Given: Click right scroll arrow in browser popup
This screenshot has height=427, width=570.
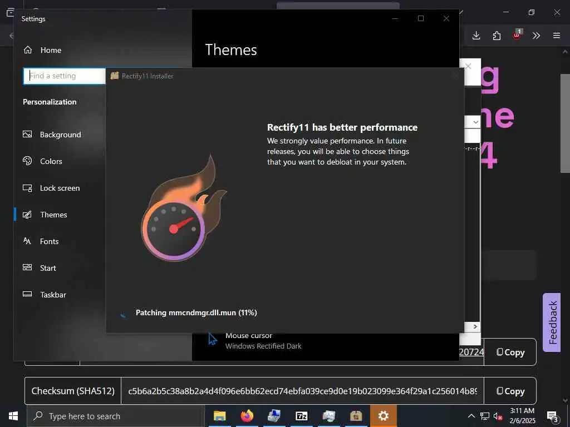Looking at the screenshot, I should pyautogui.click(x=475, y=326).
